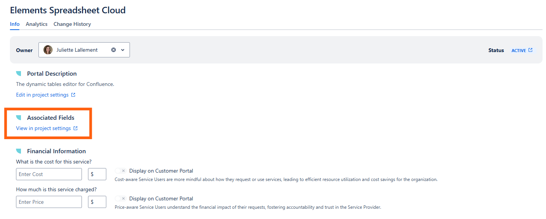Image resolution: width=546 pixels, height=219 pixels.
Task: Click the Enter Cost input field
Action: point(49,174)
